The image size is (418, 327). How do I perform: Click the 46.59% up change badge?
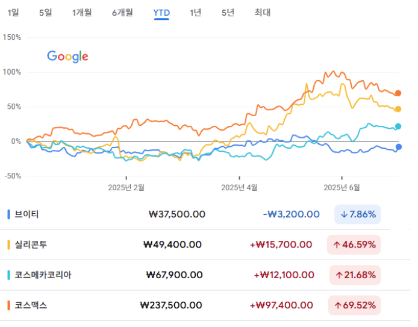pos(354,245)
